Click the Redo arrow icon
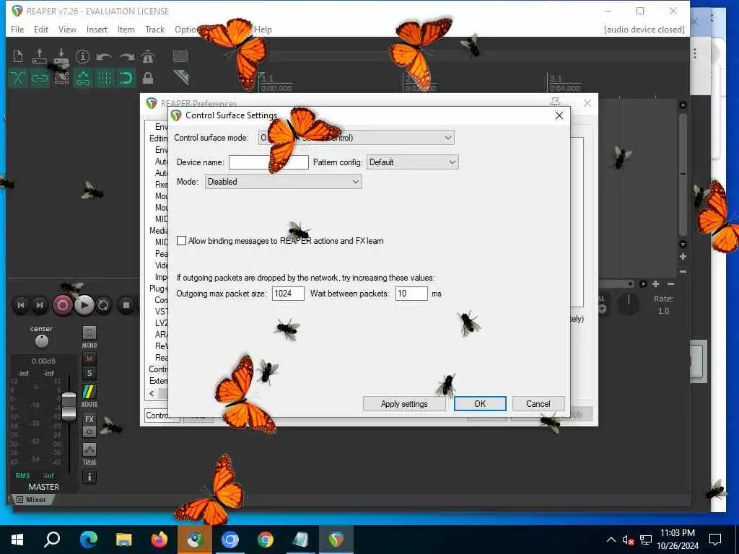Image resolution: width=739 pixels, height=554 pixels. pyautogui.click(x=126, y=56)
